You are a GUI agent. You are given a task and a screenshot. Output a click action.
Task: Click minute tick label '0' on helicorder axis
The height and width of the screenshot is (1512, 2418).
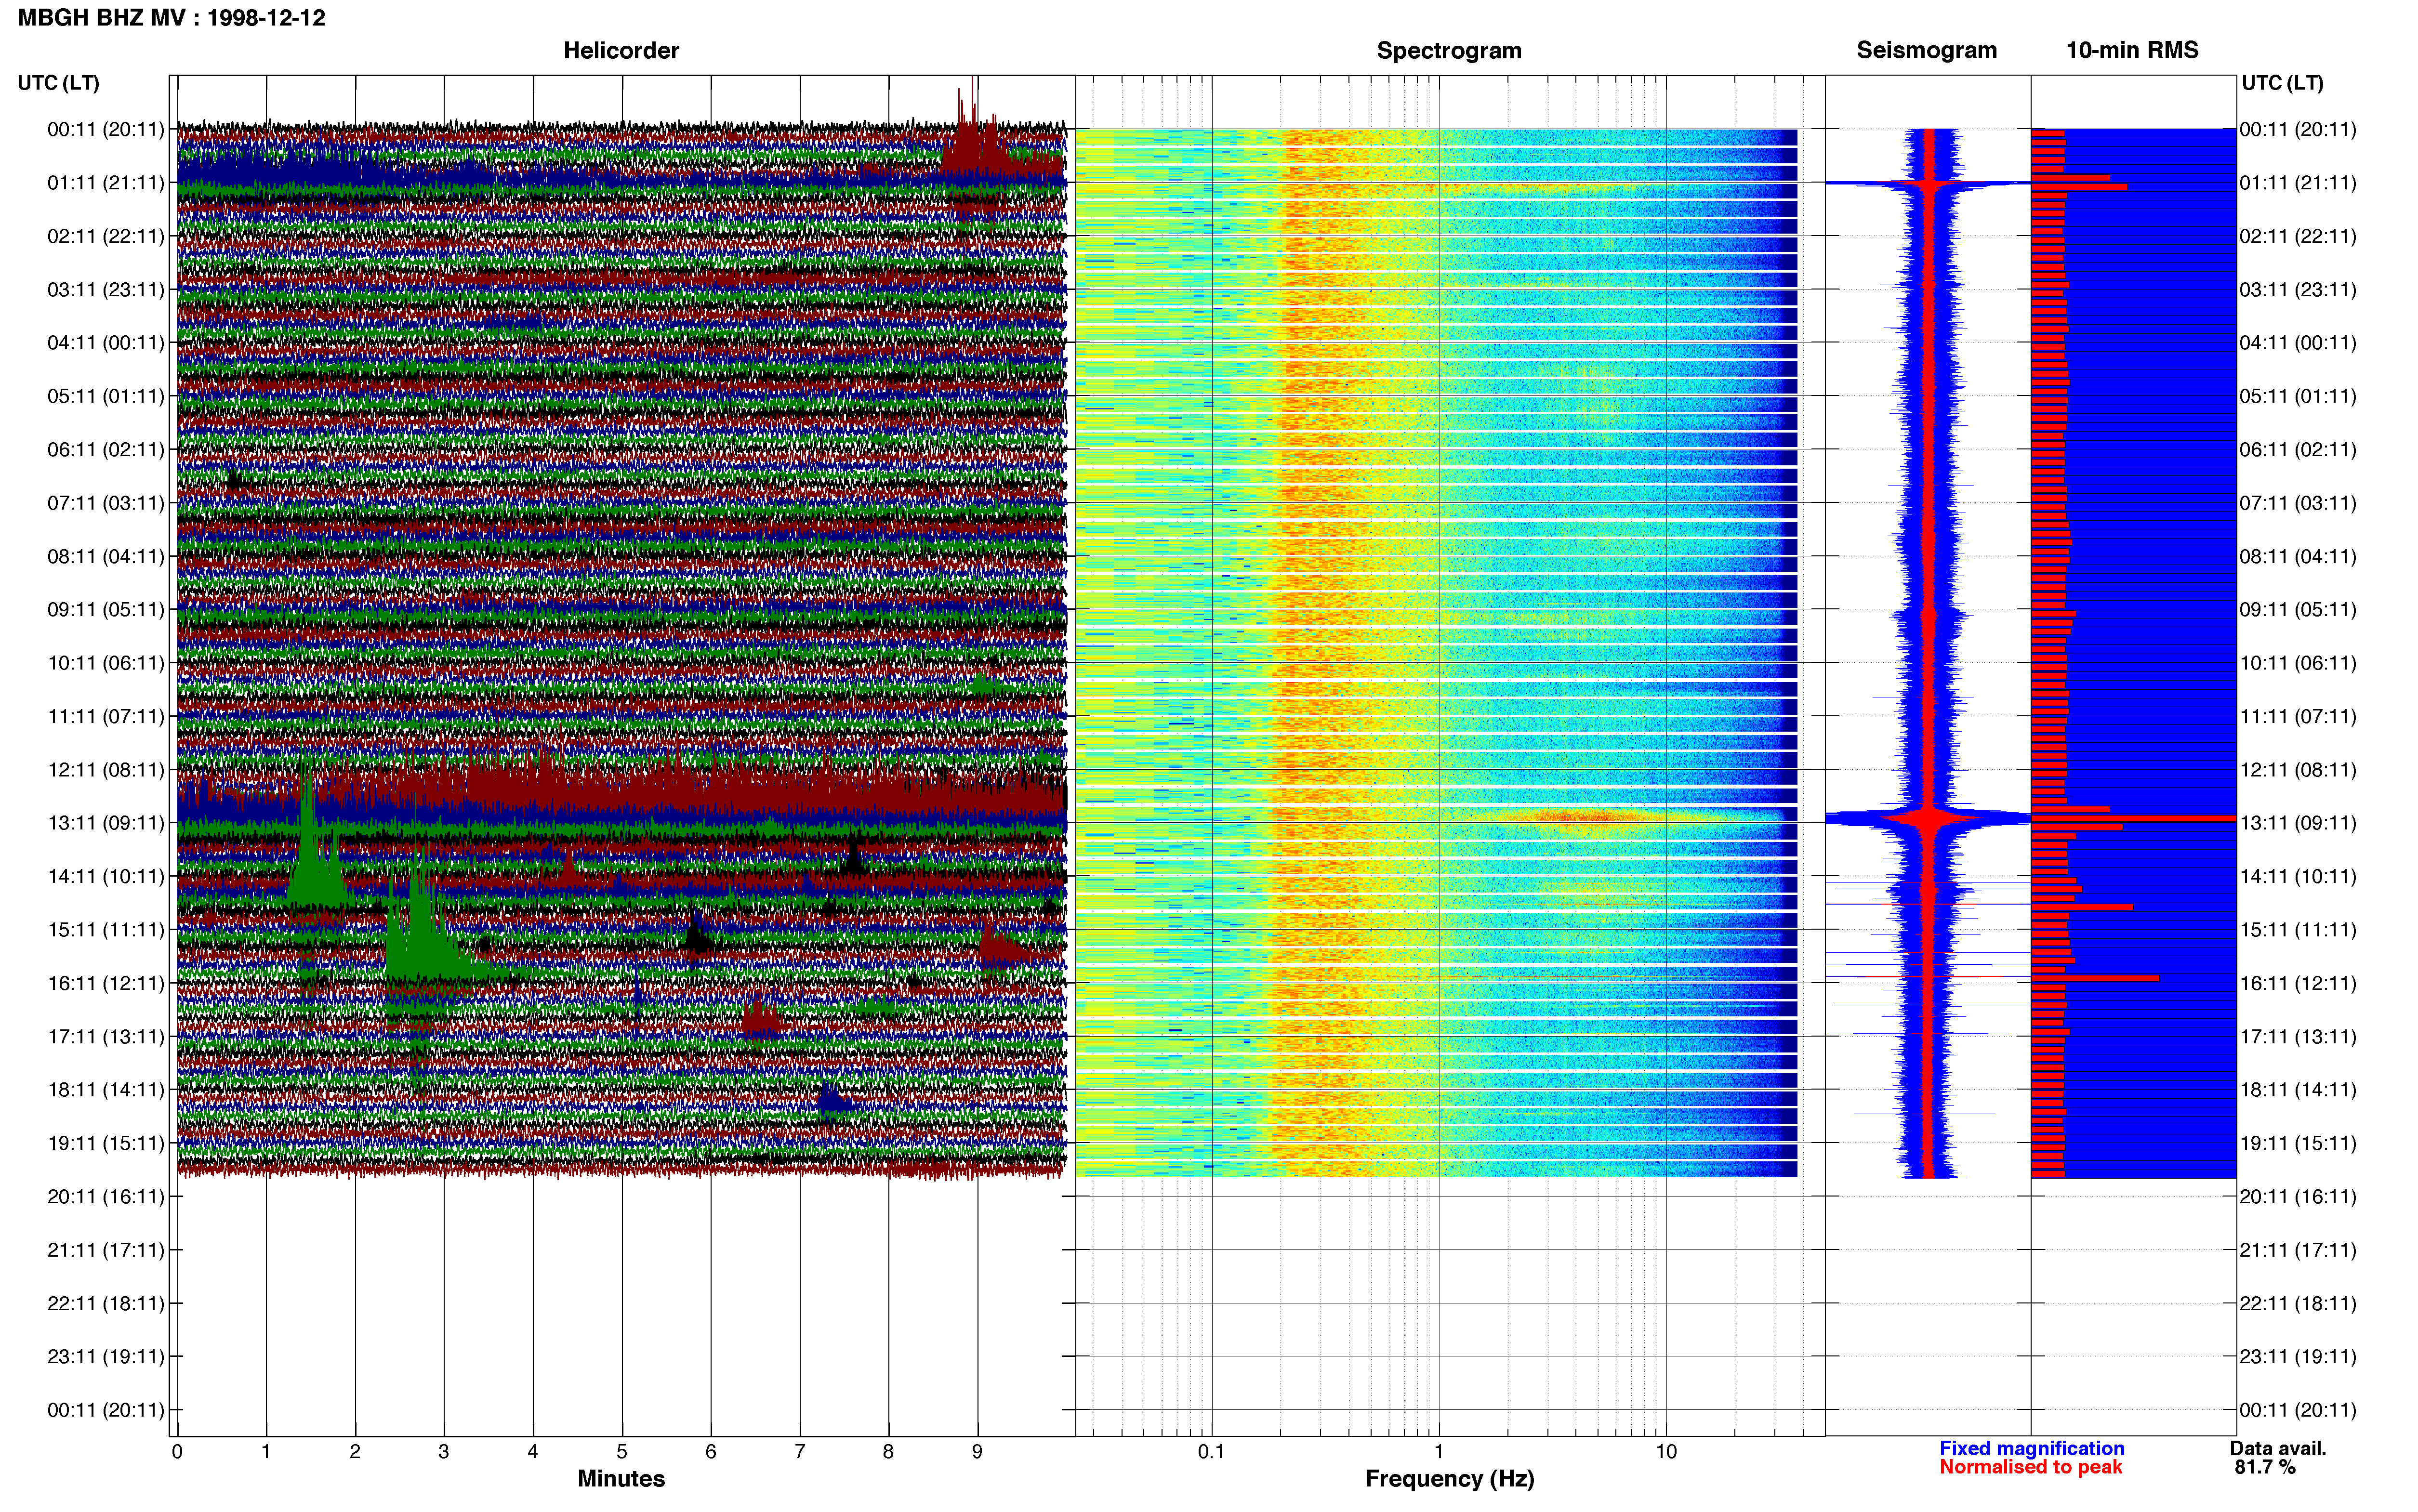(x=177, y=1452)
